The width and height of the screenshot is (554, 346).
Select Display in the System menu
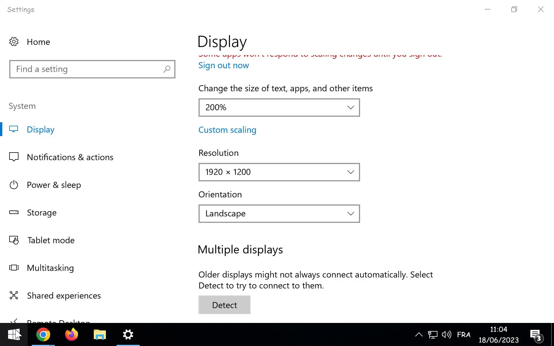click(x=40, y=129)
